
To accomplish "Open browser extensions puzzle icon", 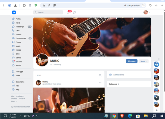I will point(24,5).
